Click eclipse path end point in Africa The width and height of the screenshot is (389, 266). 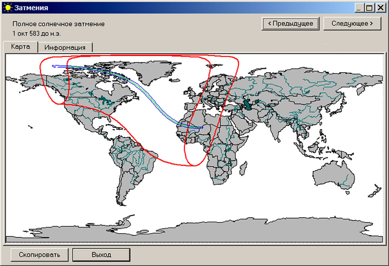(202, 127)
